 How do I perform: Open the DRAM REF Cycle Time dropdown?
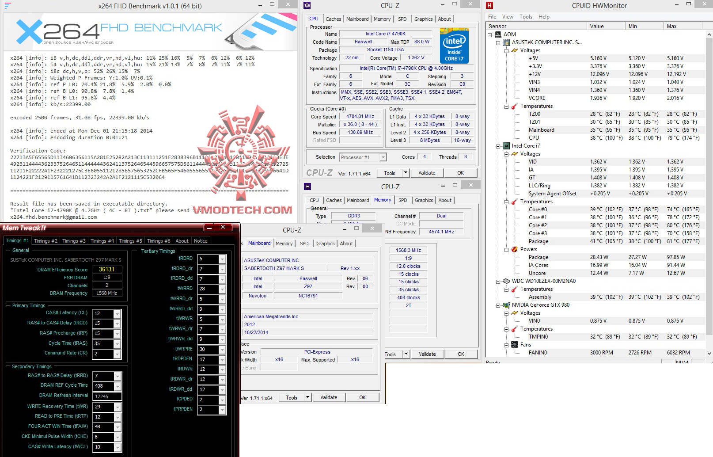click(117, 386)
